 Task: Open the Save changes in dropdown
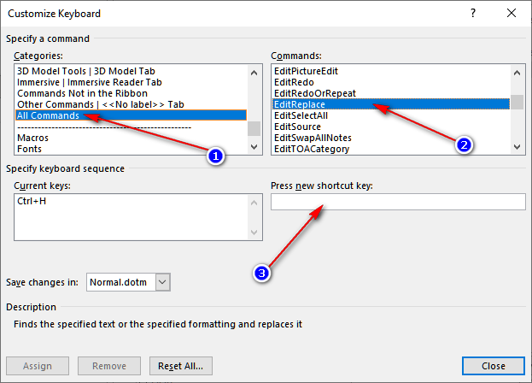pos(162,282)
